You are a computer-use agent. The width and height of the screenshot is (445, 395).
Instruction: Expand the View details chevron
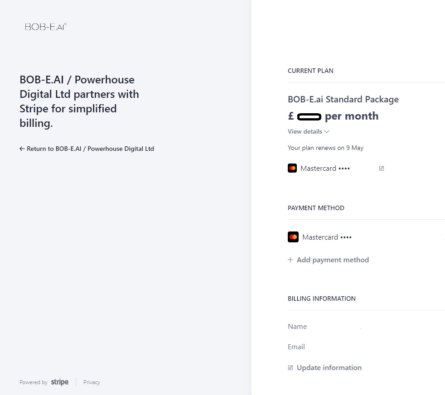pos(327,132)
